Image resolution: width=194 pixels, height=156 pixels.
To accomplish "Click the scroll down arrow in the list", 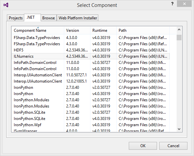I will coord(179,129).
